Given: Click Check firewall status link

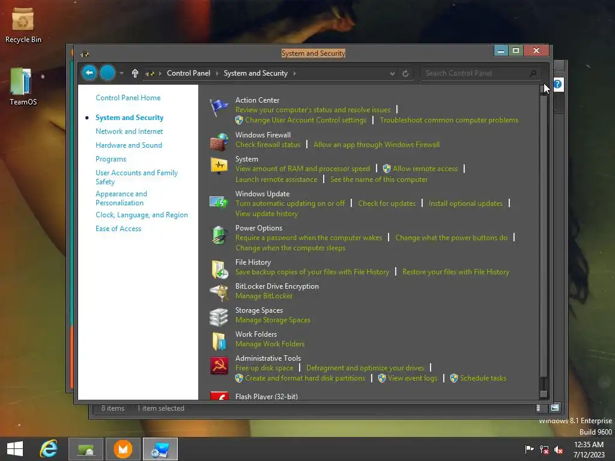Looking at the screenshot, I should (267, 145).
